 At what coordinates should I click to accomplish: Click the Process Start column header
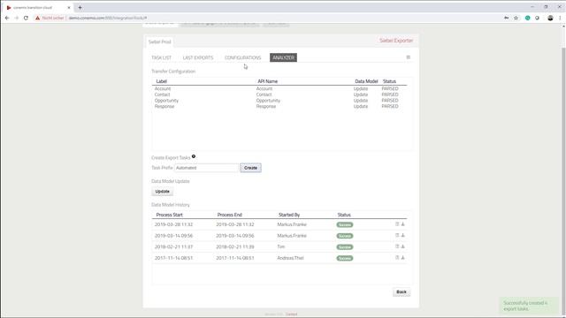click(x=169, y=215)
